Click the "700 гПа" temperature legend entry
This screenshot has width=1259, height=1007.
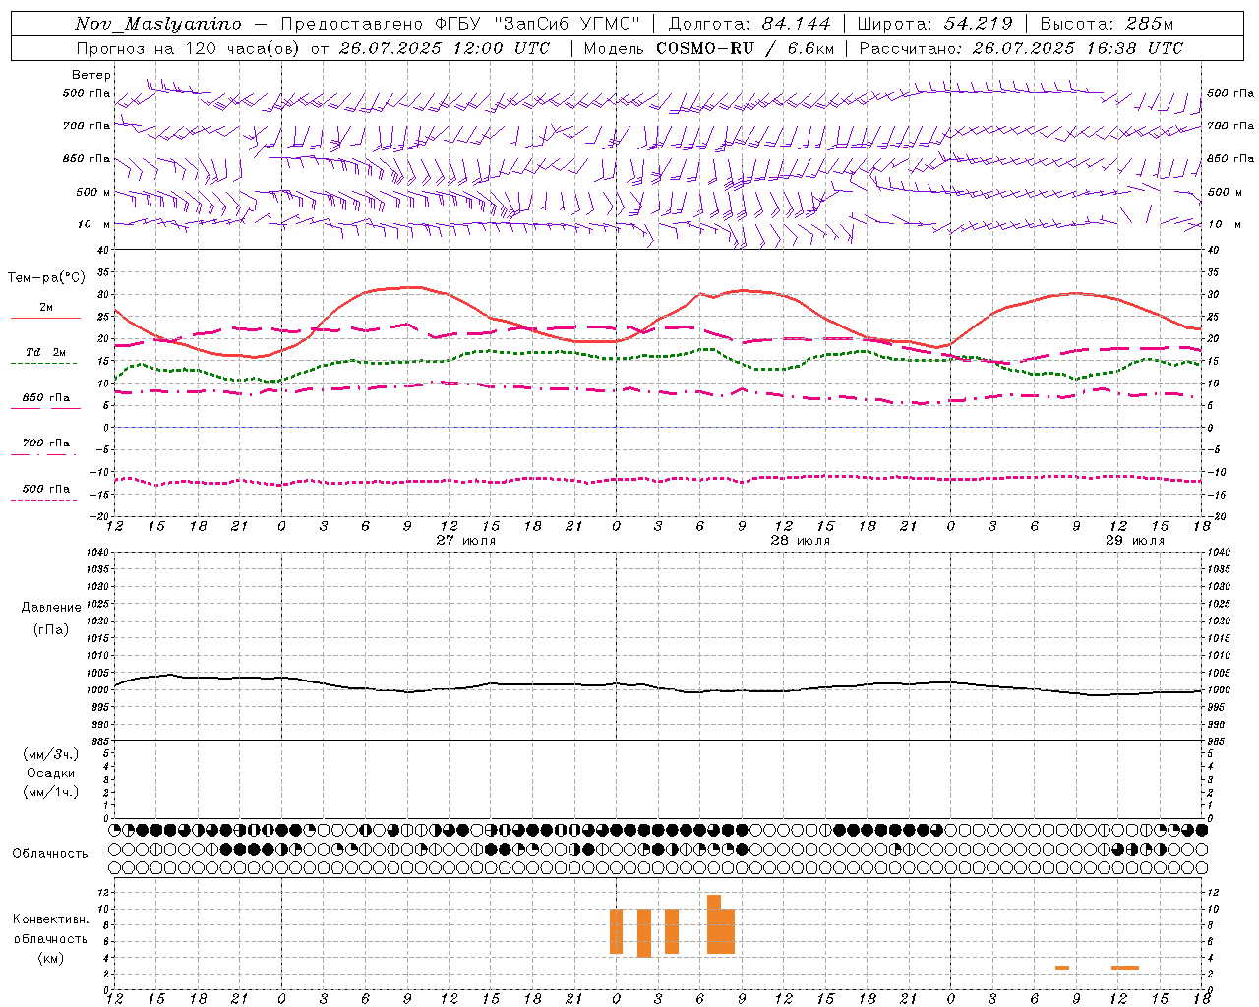pyautogui.click(x=45, y=444)
